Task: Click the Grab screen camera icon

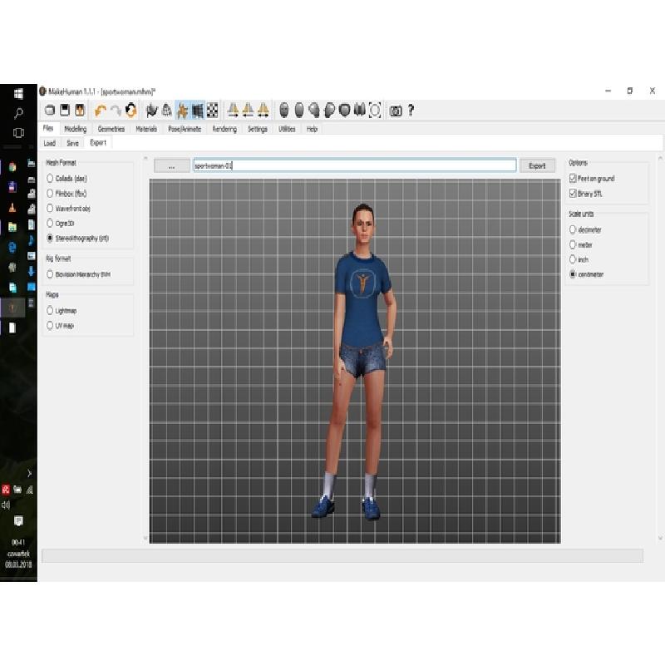Action: point(396,111)
